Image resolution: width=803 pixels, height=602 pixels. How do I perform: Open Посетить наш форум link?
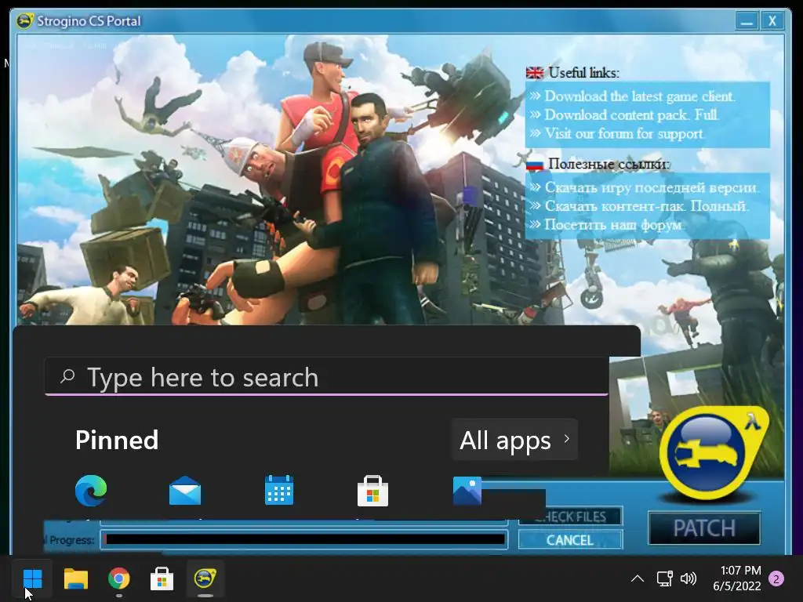coord(613,225)
